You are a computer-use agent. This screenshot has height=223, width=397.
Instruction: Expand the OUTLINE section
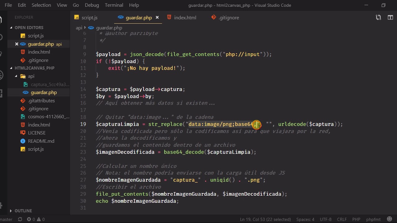pyautogui.click(x=23, y=211)
